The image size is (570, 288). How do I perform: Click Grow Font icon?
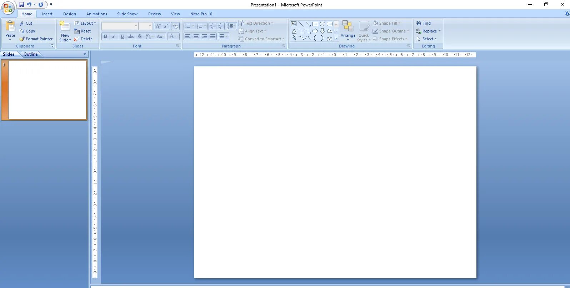tap(158, 26)
